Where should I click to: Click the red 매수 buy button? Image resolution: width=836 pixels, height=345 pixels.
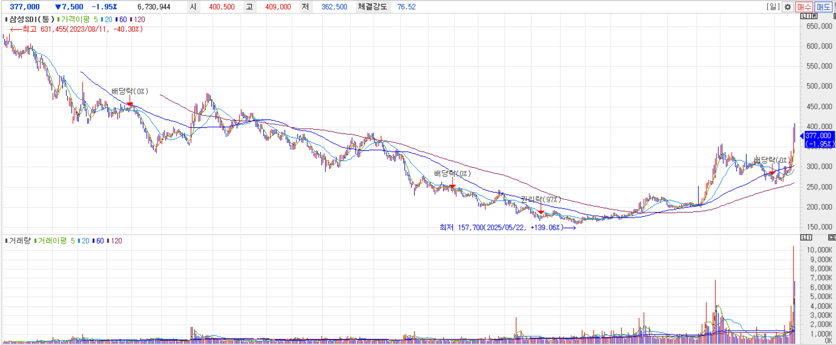coord(804,7)
